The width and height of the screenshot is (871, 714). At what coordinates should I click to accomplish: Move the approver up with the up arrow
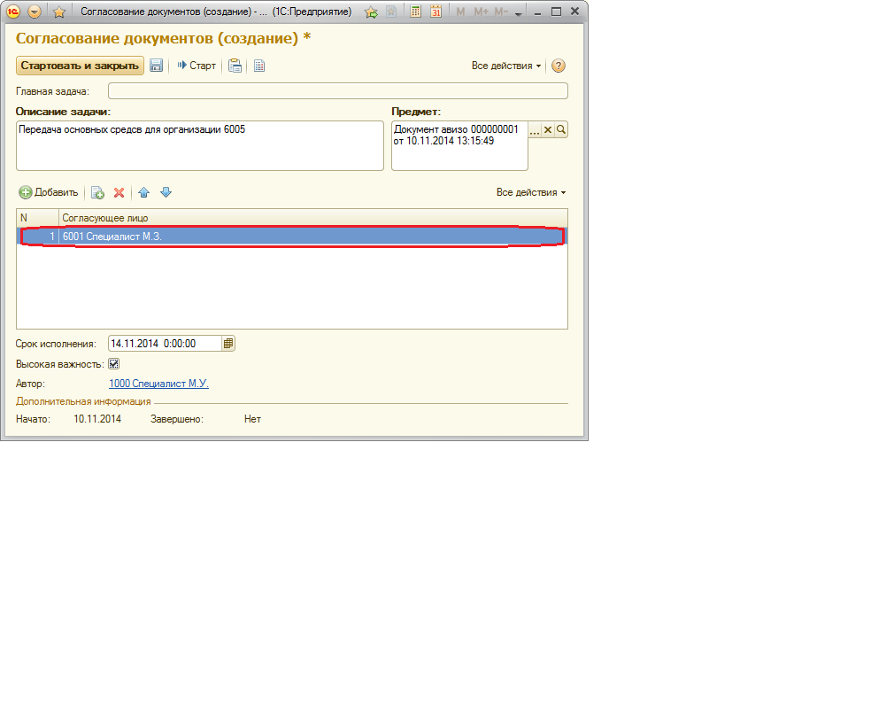pyautogui.click(x=144, y=192)
